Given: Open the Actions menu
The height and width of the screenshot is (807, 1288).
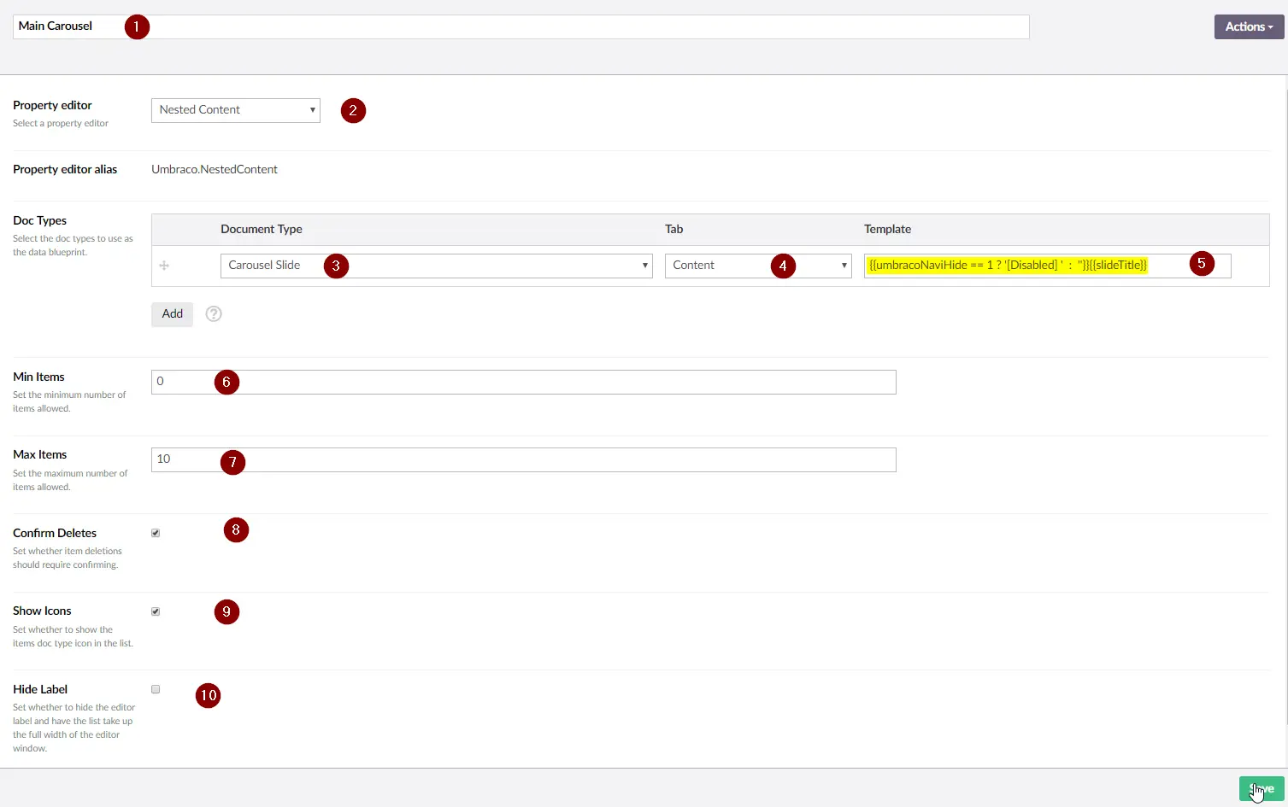Looking at the screenshot, I should click(x=1249, y=26).
